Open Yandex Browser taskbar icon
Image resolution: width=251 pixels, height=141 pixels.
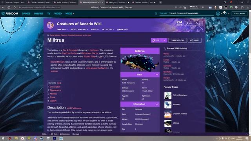pos(23,138)
